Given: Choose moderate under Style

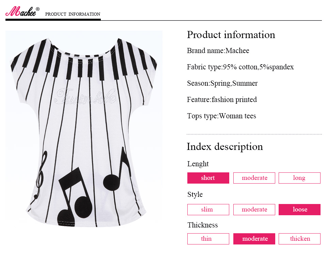Looking at the screenshot, I should click(x=254, y=209).
